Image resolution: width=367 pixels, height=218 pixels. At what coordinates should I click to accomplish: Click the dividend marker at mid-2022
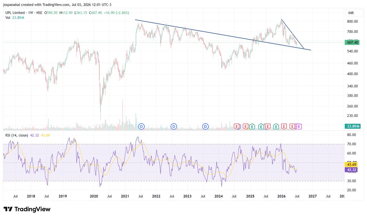click(x=174, y=126)
